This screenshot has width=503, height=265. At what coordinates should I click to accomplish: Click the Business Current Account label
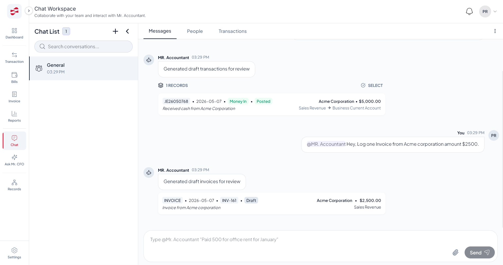point(357,108)
